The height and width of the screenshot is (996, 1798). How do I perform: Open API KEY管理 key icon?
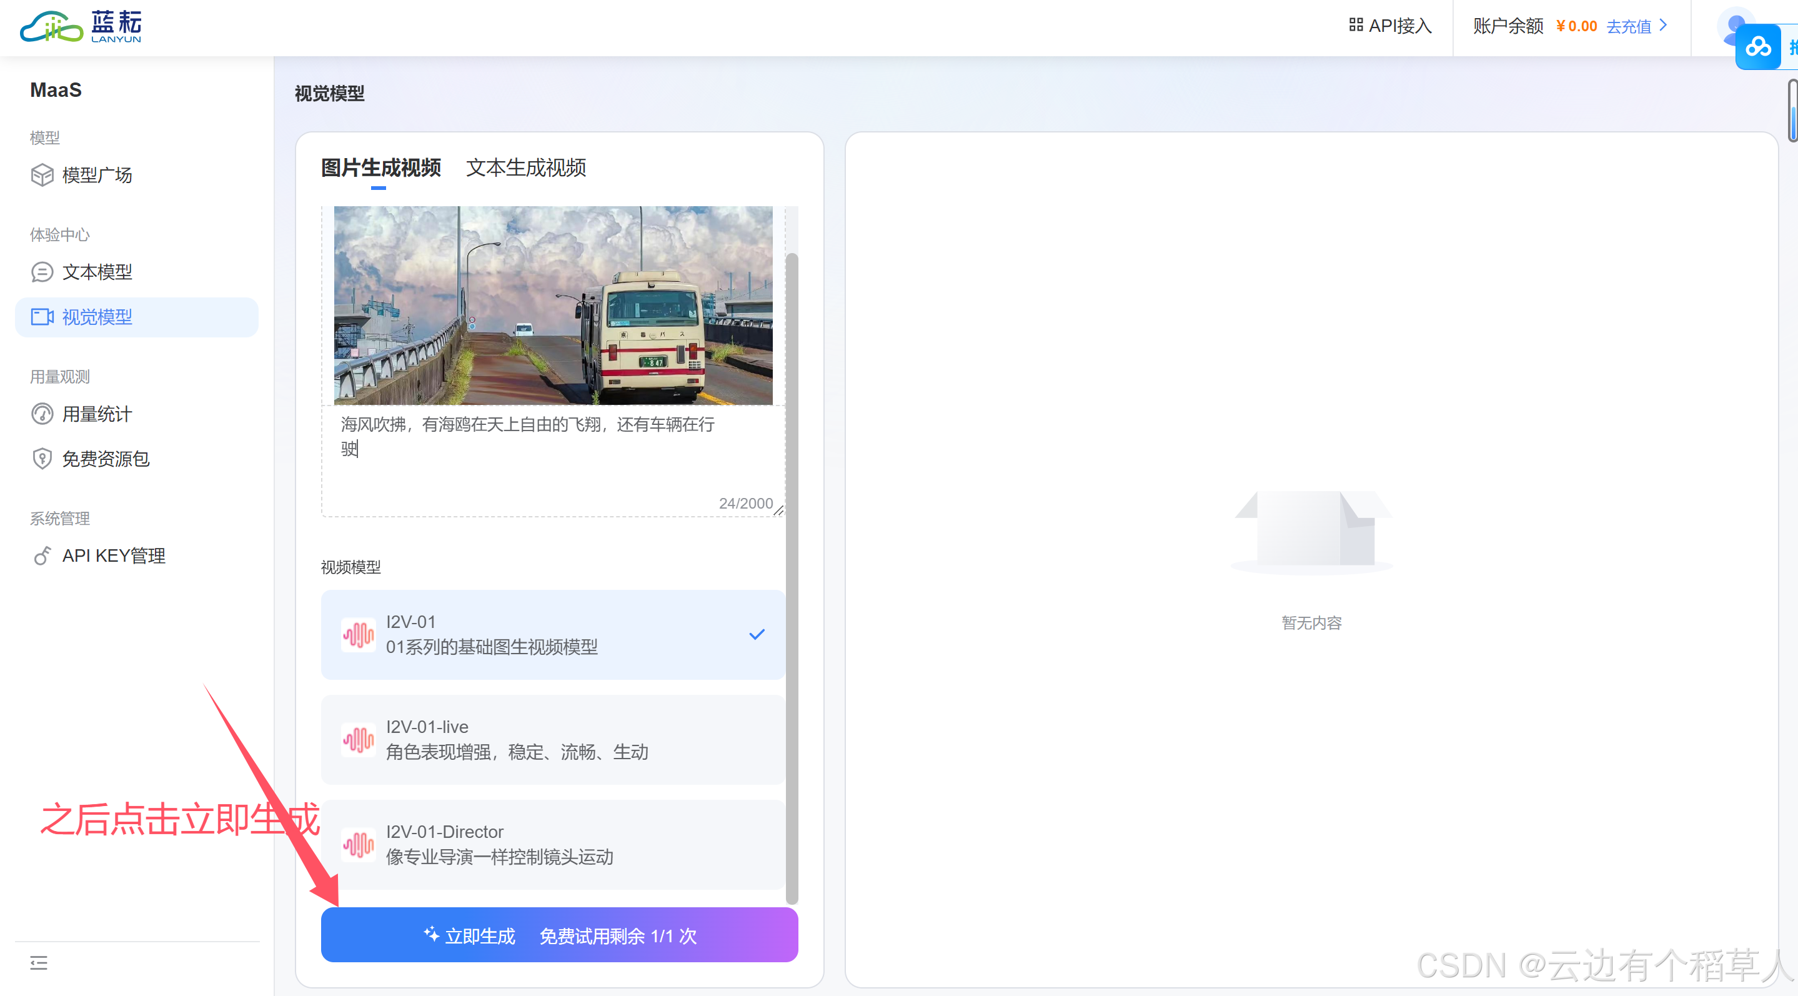click(42, 556)
